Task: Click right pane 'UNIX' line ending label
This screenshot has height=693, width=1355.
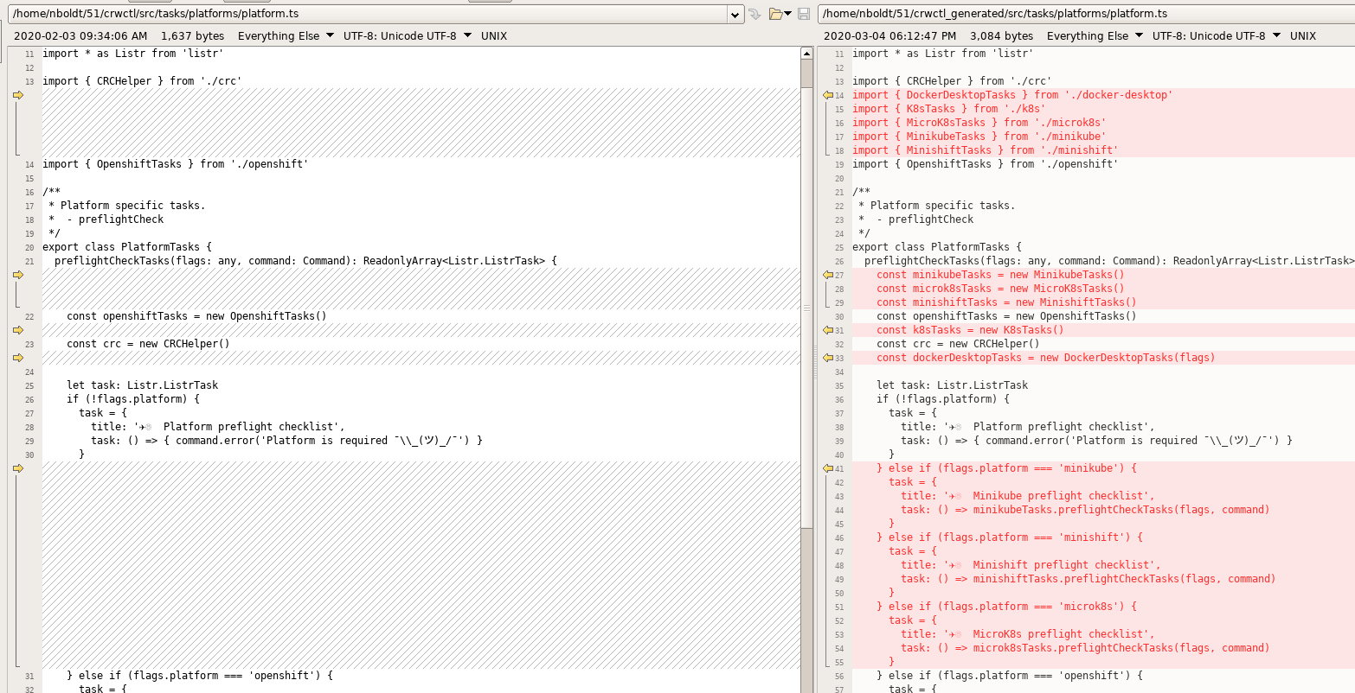Action: point(1303,36)
